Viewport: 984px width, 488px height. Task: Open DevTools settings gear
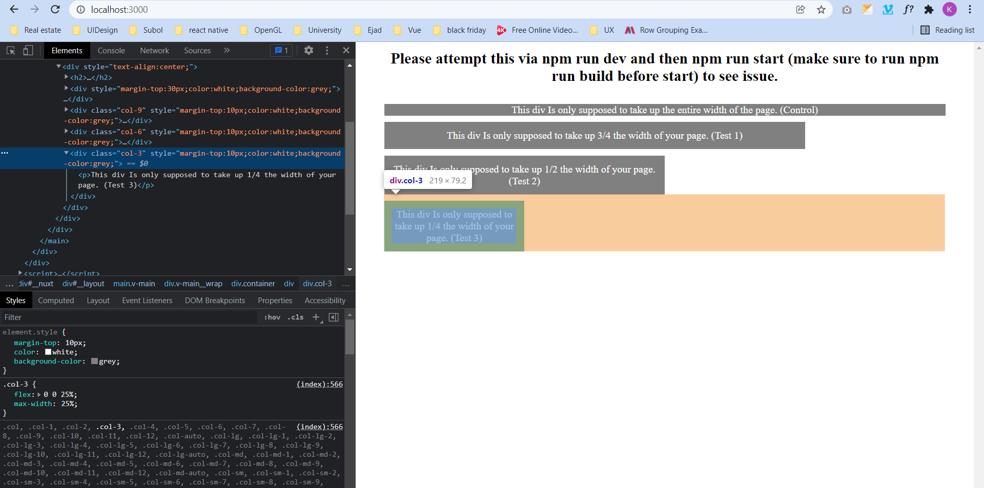pyautogui.click(x=308, y=50)
